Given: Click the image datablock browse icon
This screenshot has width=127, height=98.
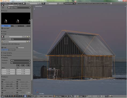Looking at the screenshot, I should (3, 36).
